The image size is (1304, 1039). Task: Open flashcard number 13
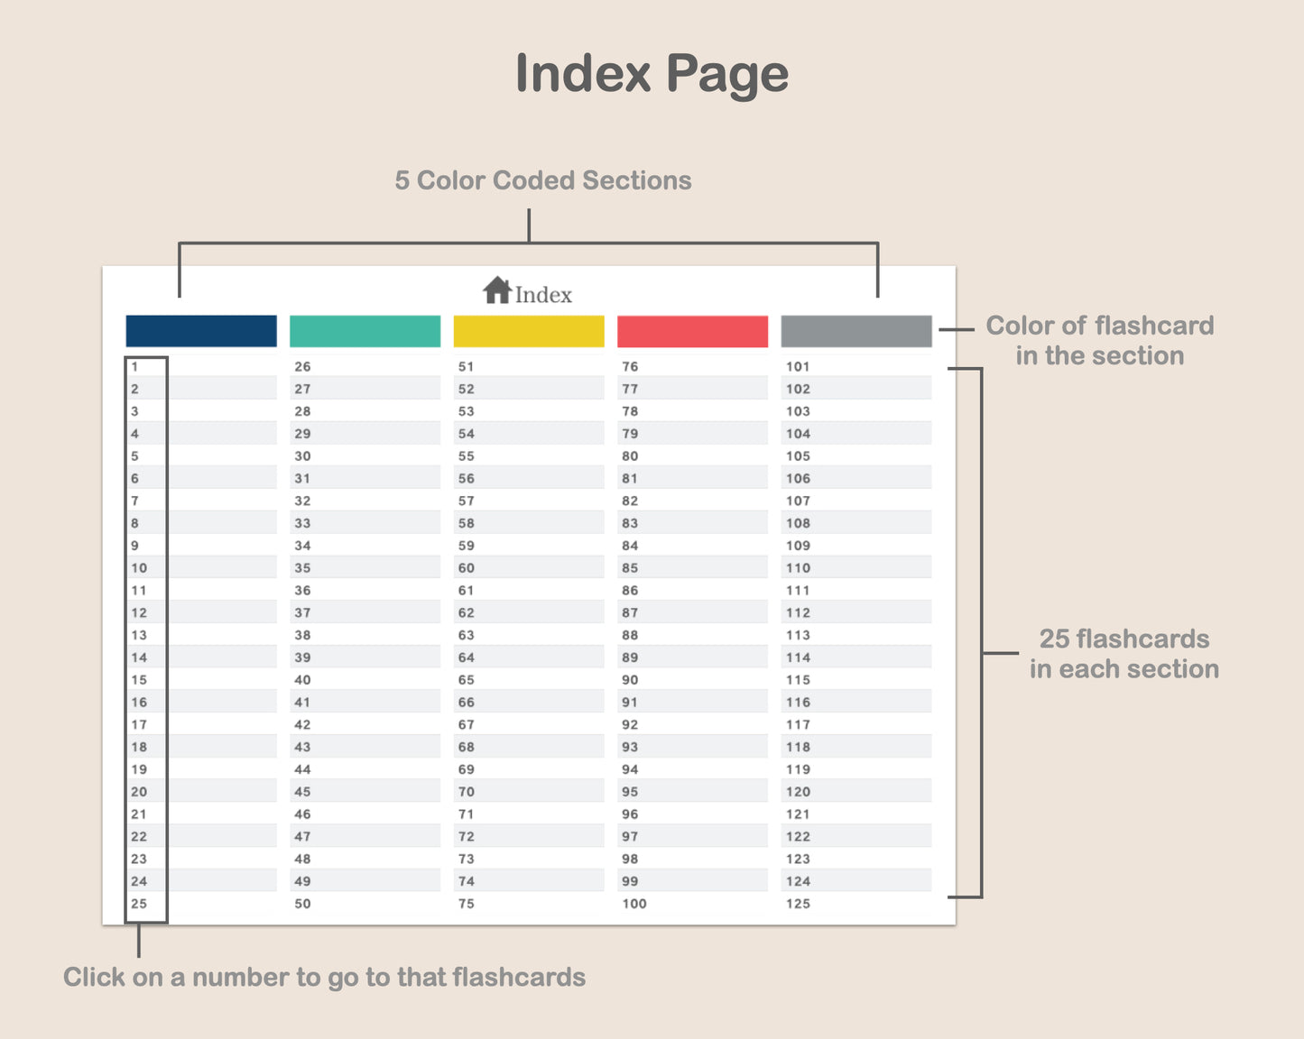click(139, 635)
